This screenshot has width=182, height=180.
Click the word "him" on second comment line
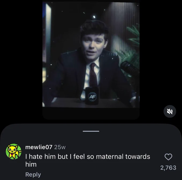31,164
